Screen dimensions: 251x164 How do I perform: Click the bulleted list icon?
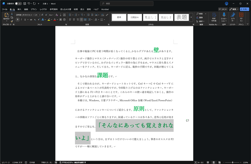click(70, 15)
